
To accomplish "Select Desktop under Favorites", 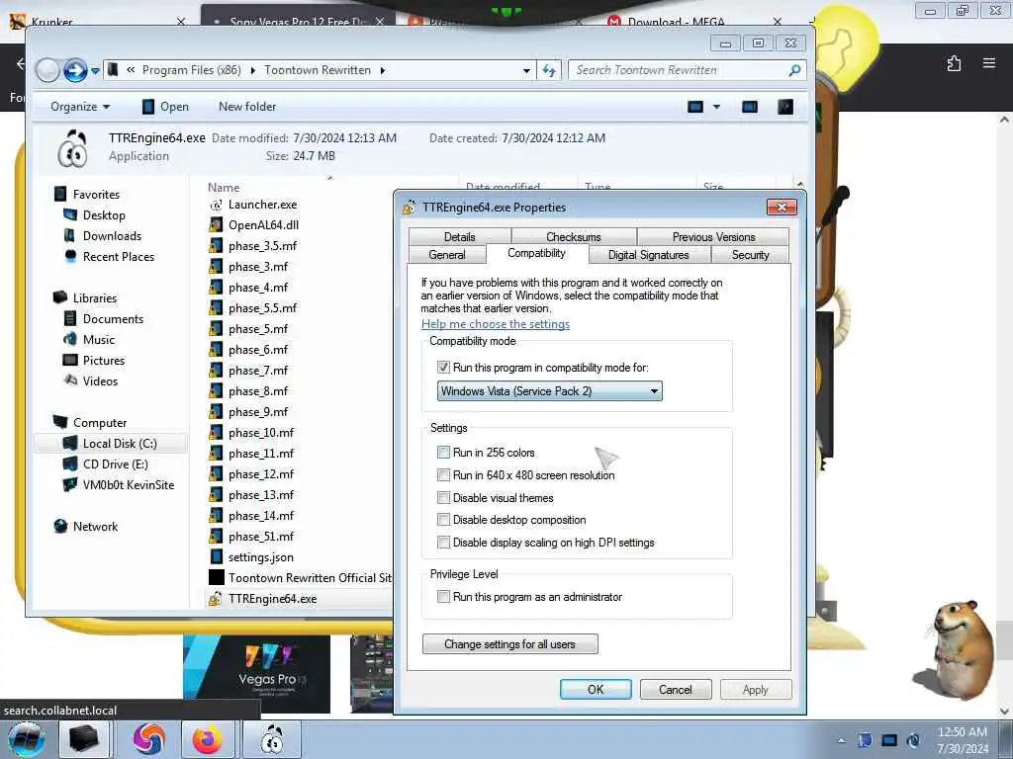I will pyautogui.click(x=94, y=214).
